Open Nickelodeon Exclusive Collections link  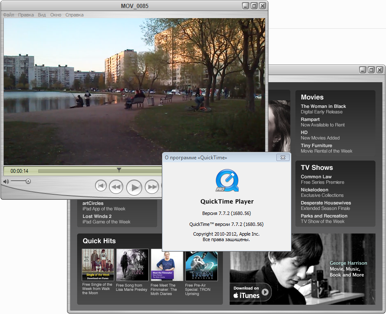[322, 192]
